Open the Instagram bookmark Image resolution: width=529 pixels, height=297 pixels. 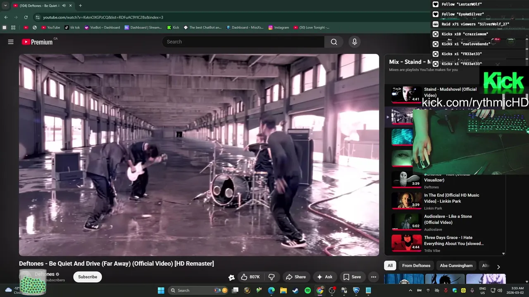[x=279, y=28]
